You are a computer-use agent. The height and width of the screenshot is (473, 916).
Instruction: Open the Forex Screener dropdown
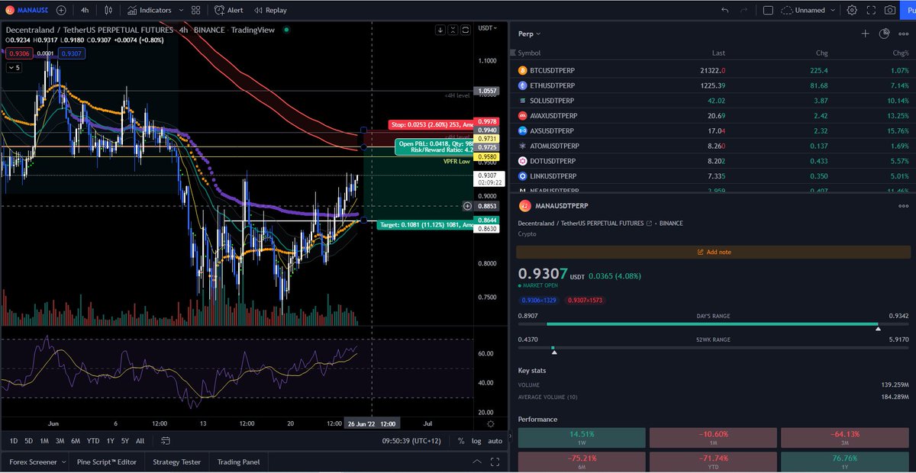tap(36, 462)
